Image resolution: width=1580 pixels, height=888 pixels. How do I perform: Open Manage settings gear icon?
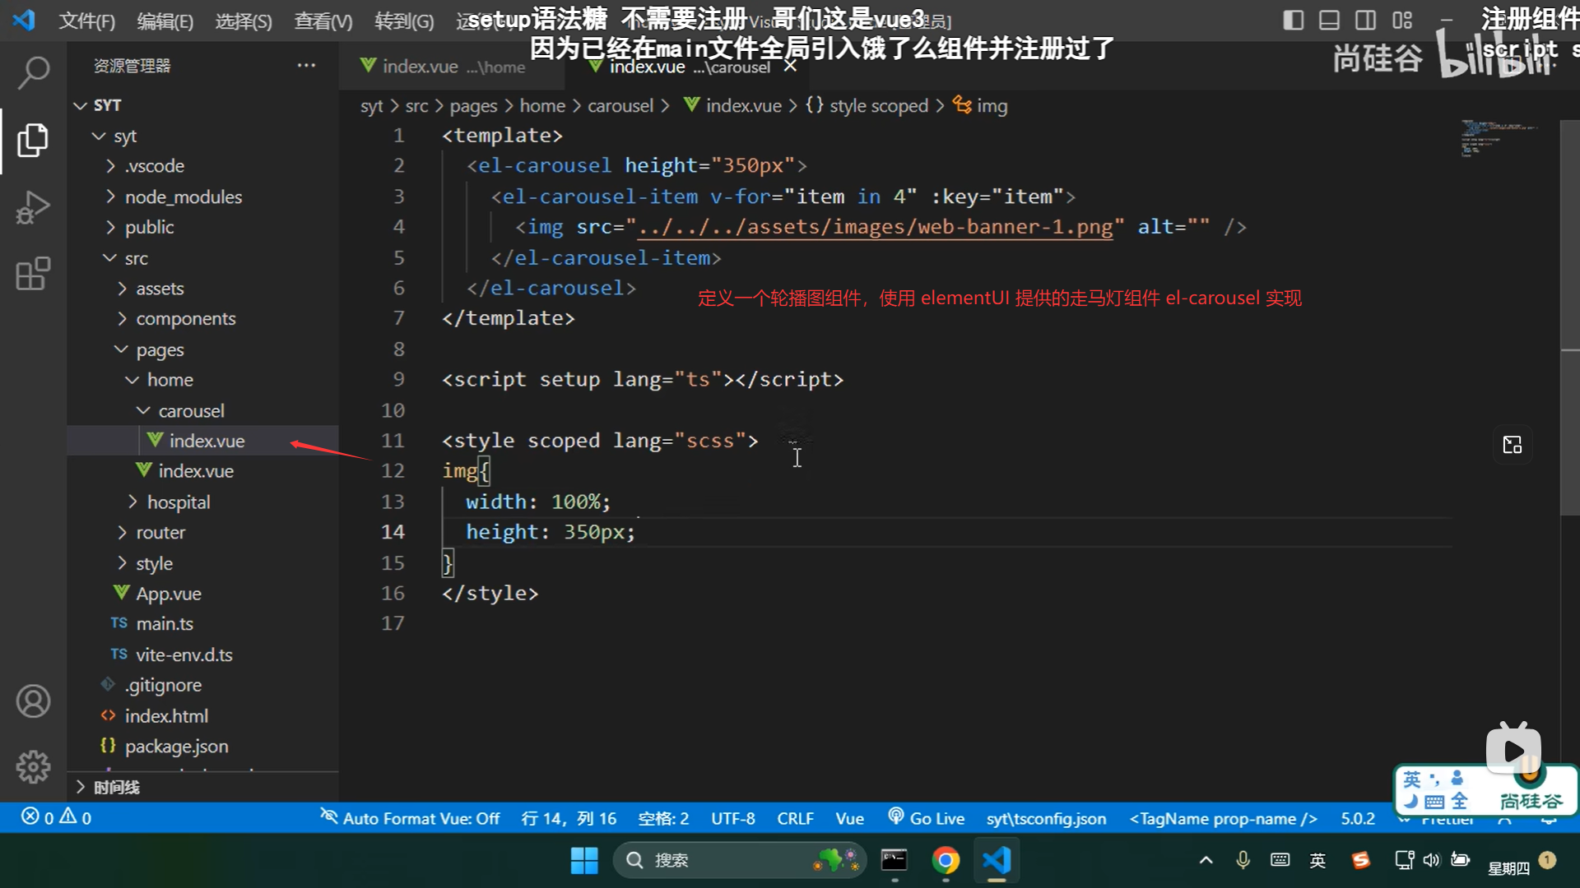33,767
